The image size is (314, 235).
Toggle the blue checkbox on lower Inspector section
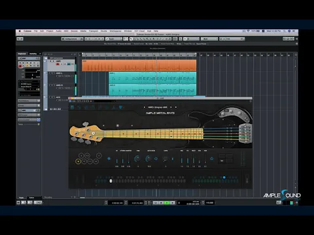click(x=39, y=119)
